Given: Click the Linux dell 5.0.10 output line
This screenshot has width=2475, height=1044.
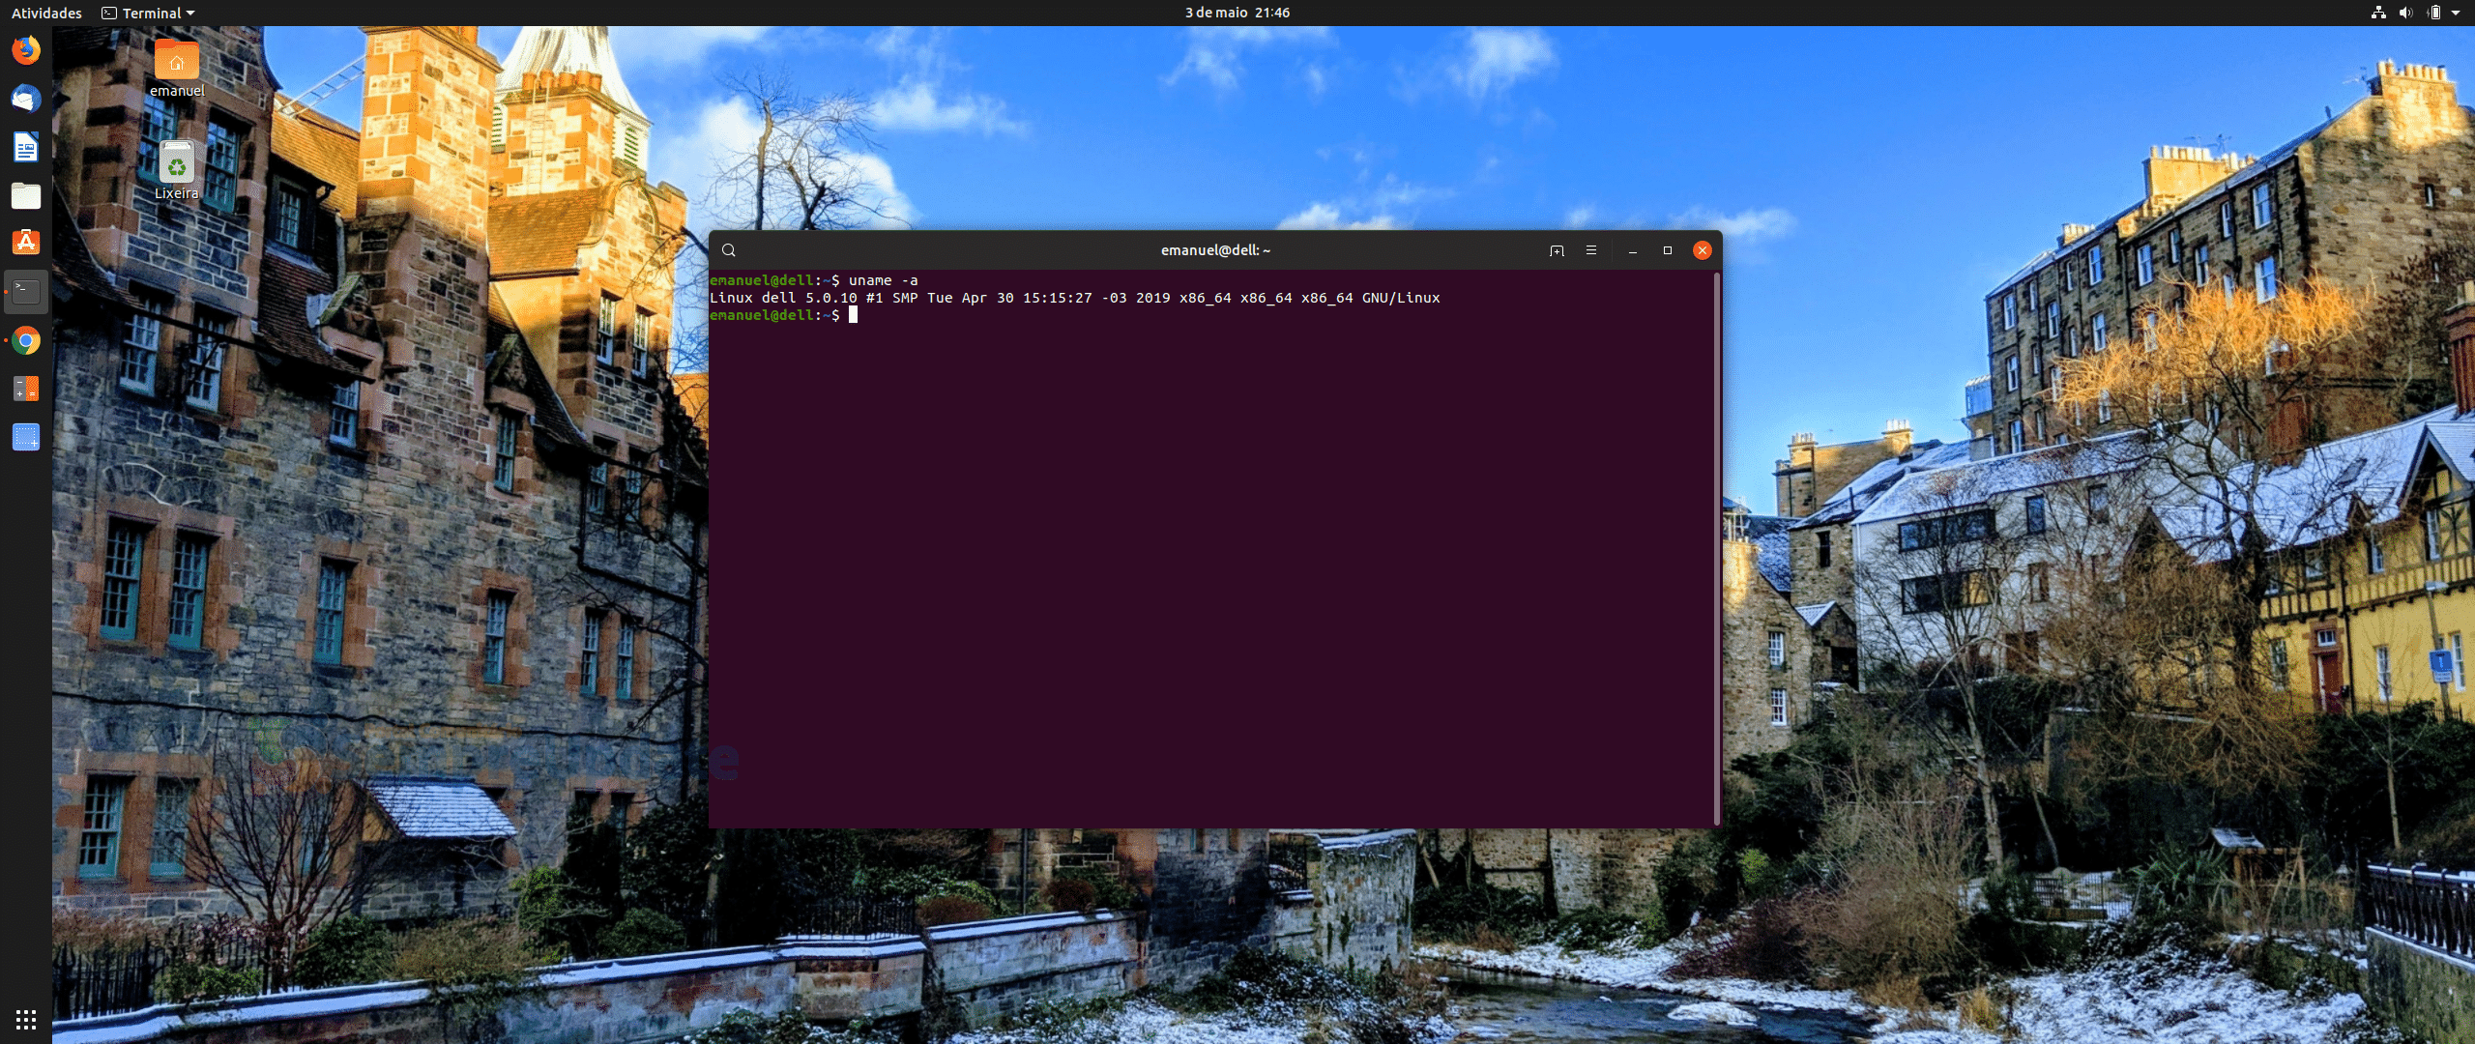Looking at the screenshot, I should point(1075,298).
